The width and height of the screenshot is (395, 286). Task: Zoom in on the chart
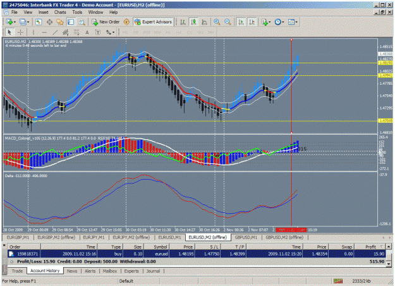tap(217, 22)
